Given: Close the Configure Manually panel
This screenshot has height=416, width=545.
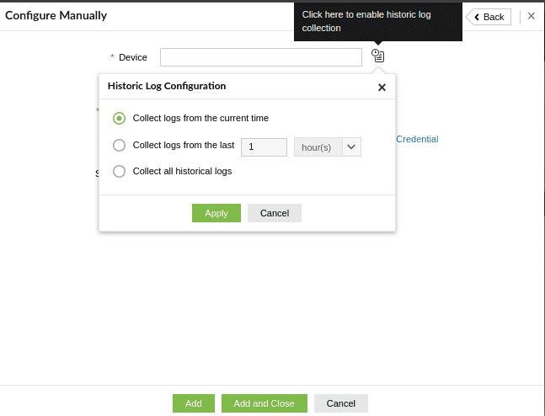Looking at the screenshot, I should (x=531, y=16).
